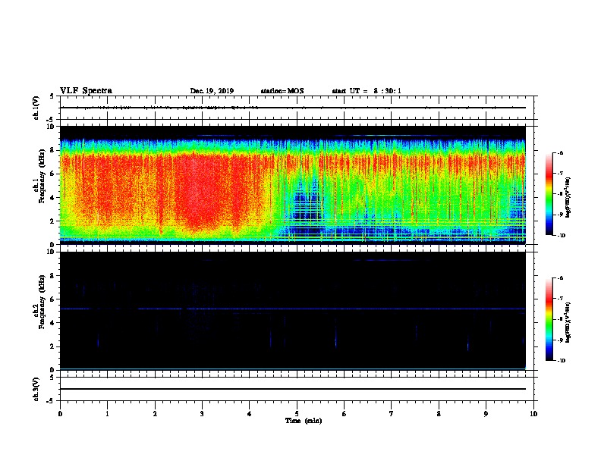601x464 pixels.
Task: Click time-axis tick label "2"
Action: [155, 414]
